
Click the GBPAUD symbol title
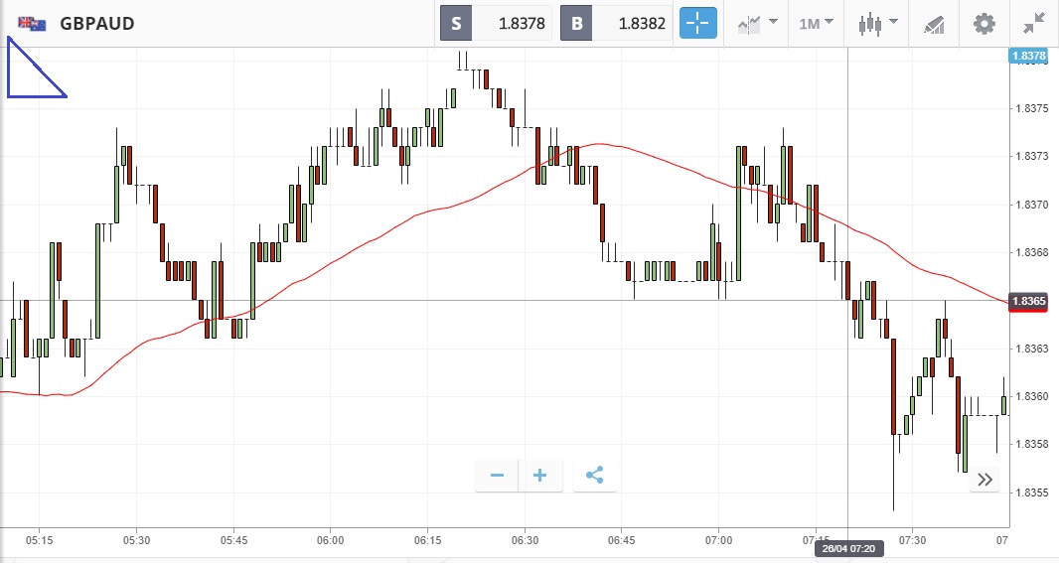pyautogui.click(x=97, y=23)
